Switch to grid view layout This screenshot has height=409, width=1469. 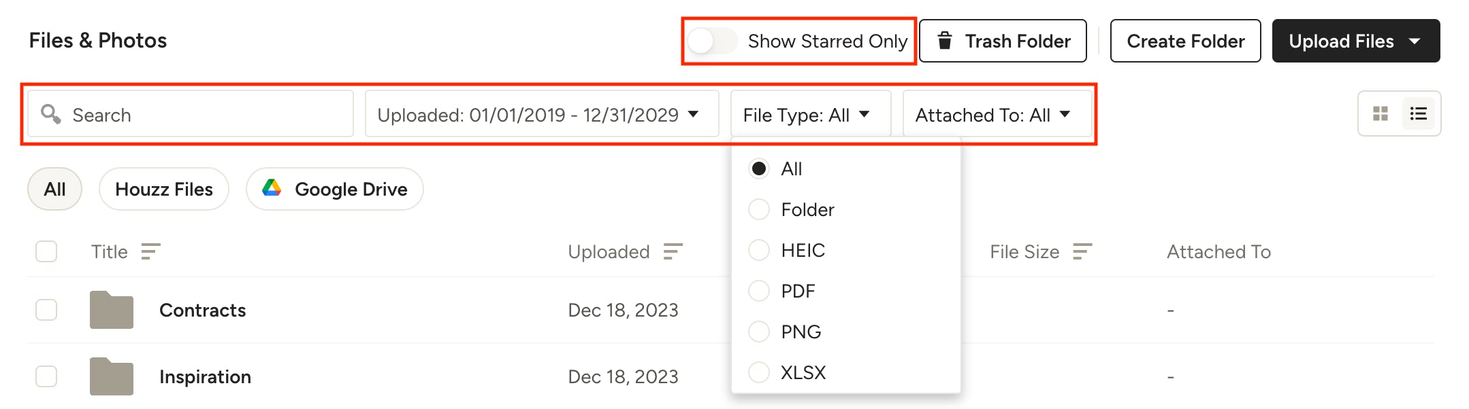click(x=1381, y=113)
